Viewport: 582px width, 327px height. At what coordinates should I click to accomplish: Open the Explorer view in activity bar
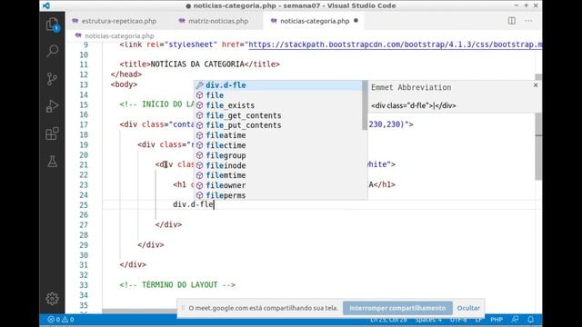point(53,25)
